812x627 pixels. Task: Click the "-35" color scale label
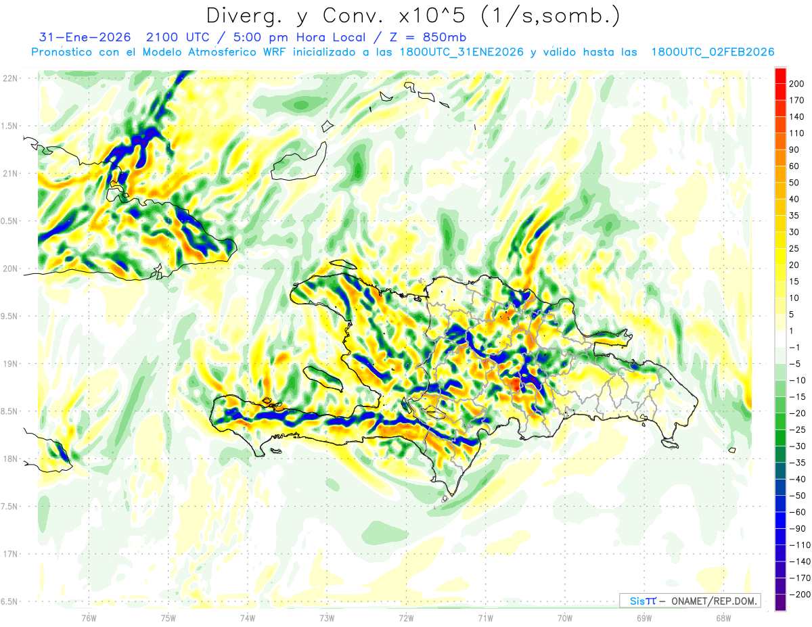(797, 462)
